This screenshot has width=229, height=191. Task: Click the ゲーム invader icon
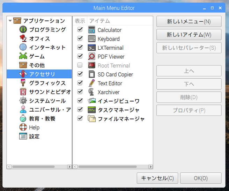[23, 56]
